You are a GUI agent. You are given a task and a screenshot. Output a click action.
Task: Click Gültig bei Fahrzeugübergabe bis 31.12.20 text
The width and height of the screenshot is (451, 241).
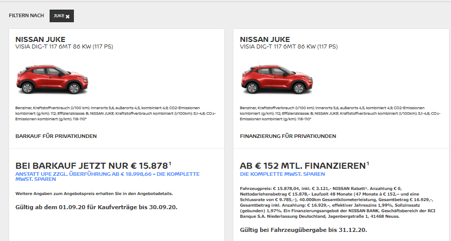click(x=303, y=230)
